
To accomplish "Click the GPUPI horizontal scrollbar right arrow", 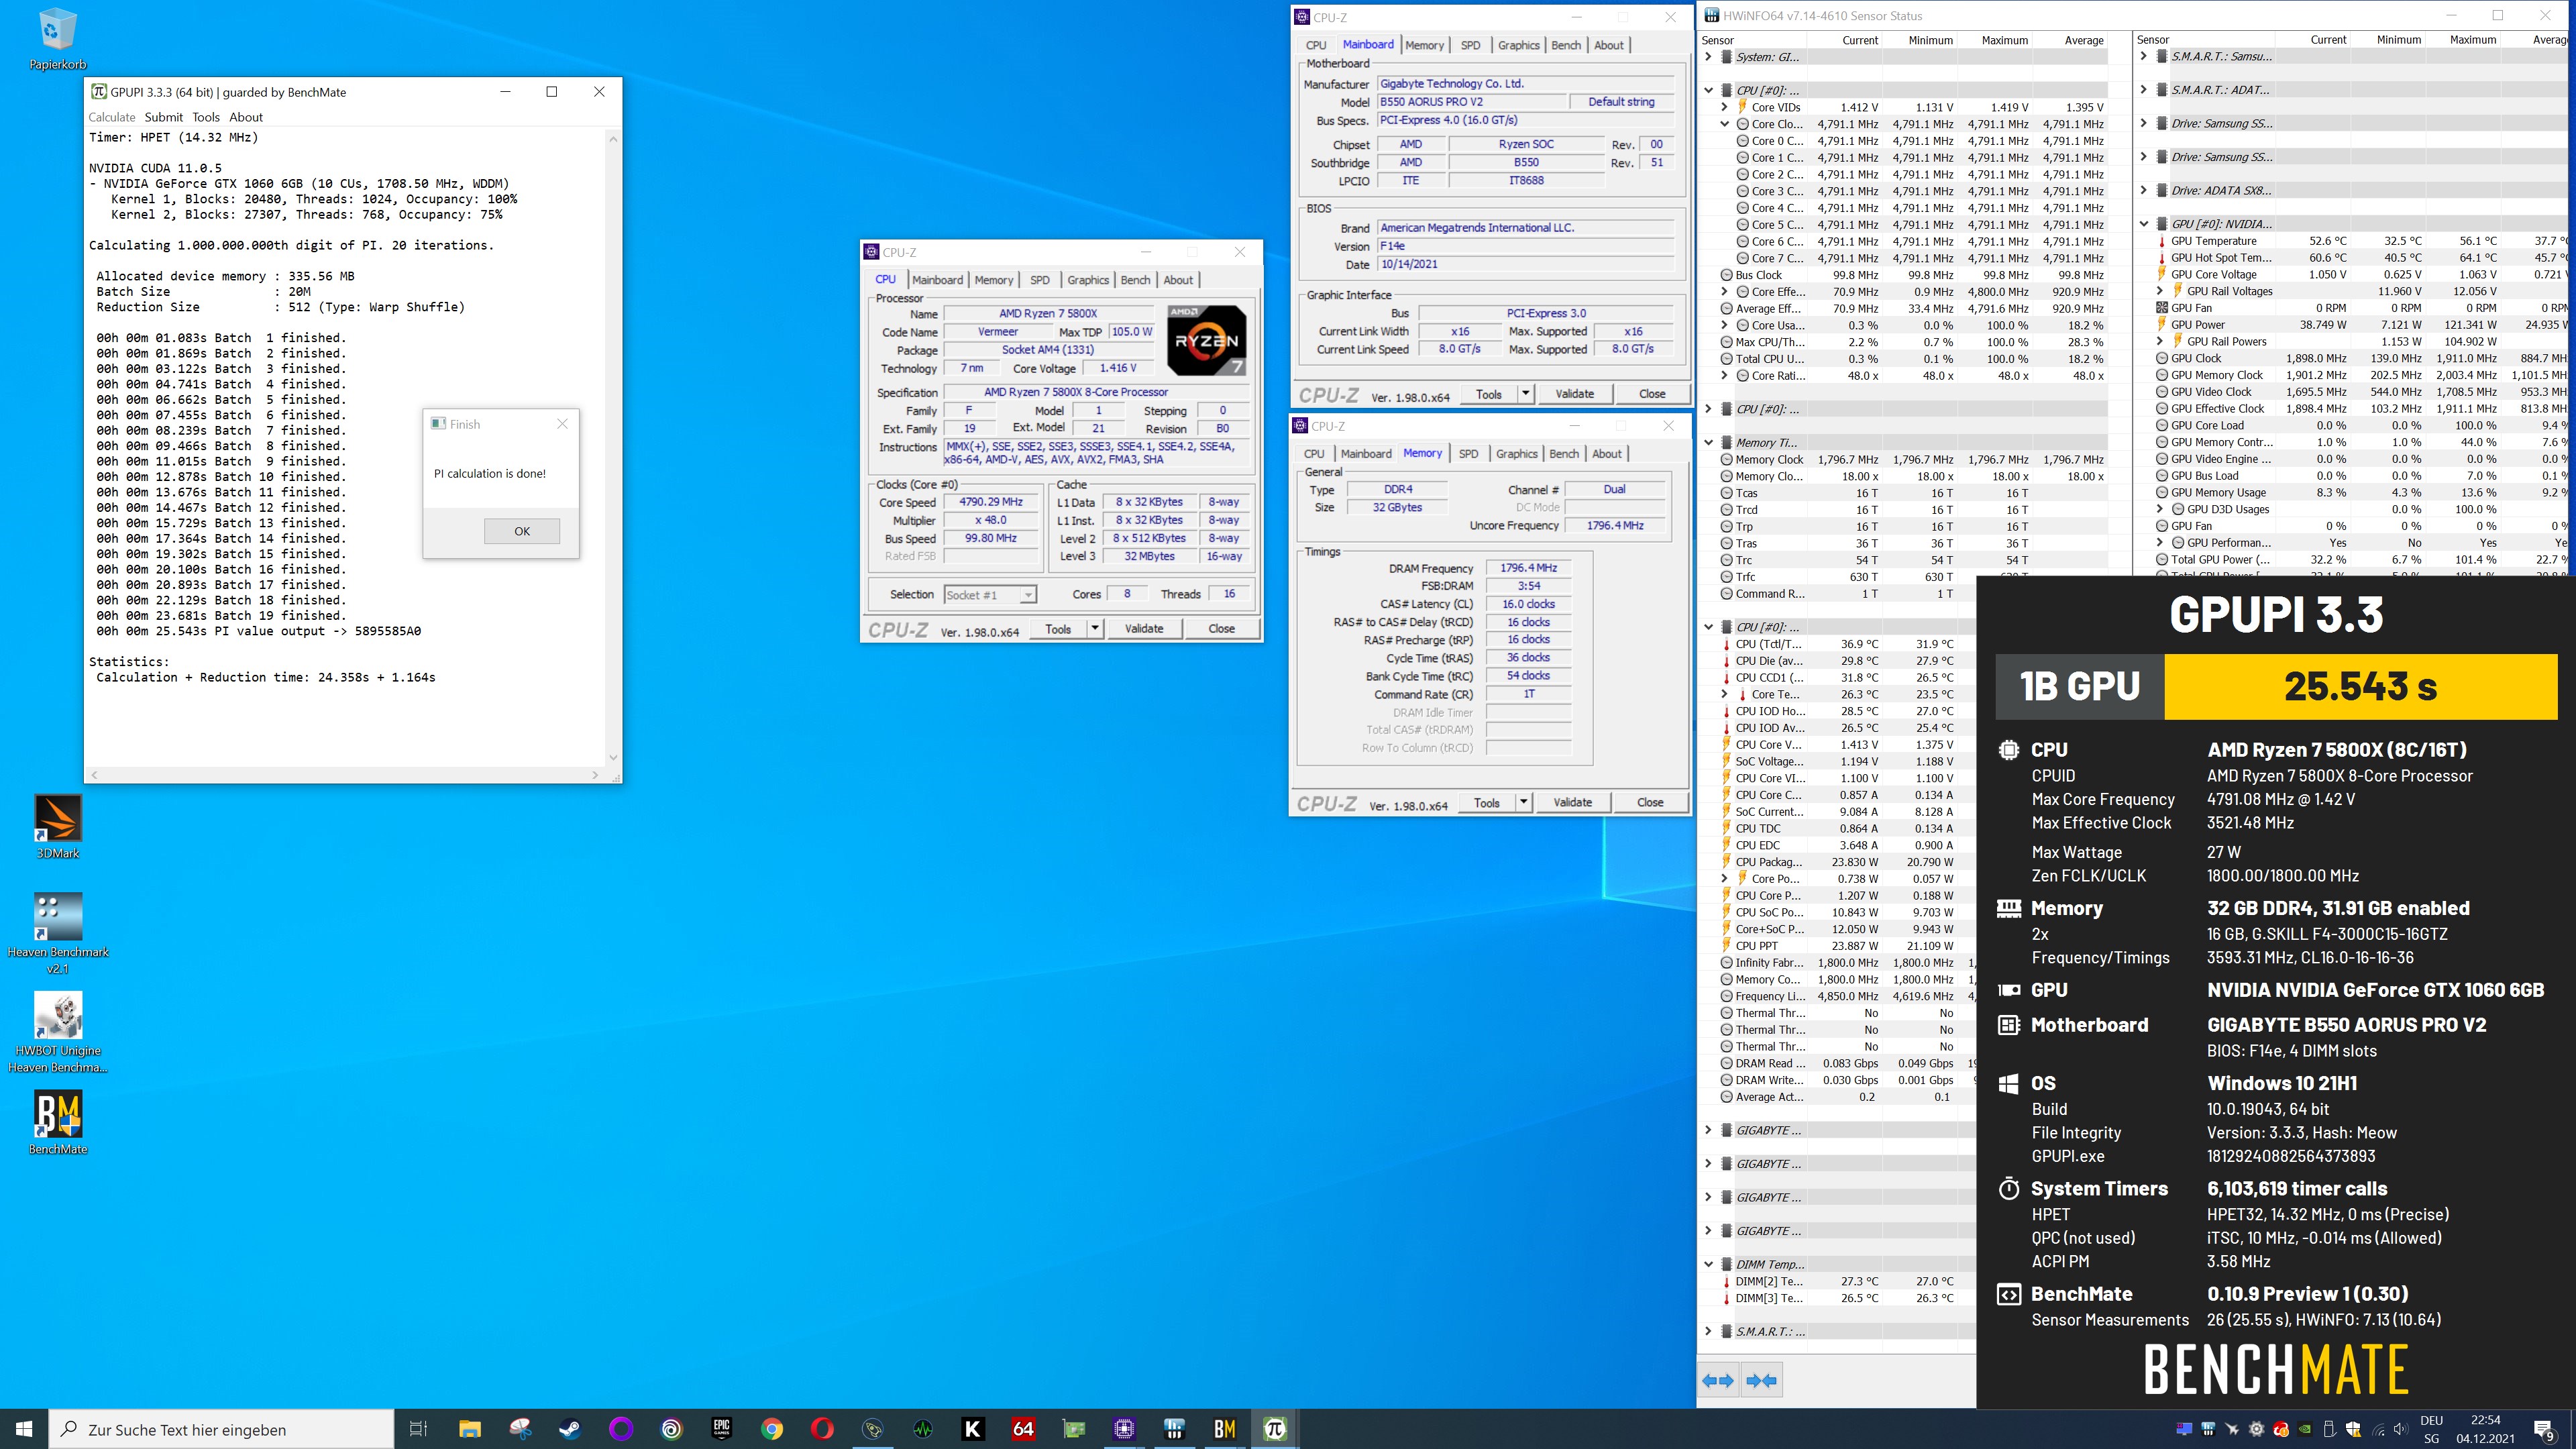I will (595, 775).
